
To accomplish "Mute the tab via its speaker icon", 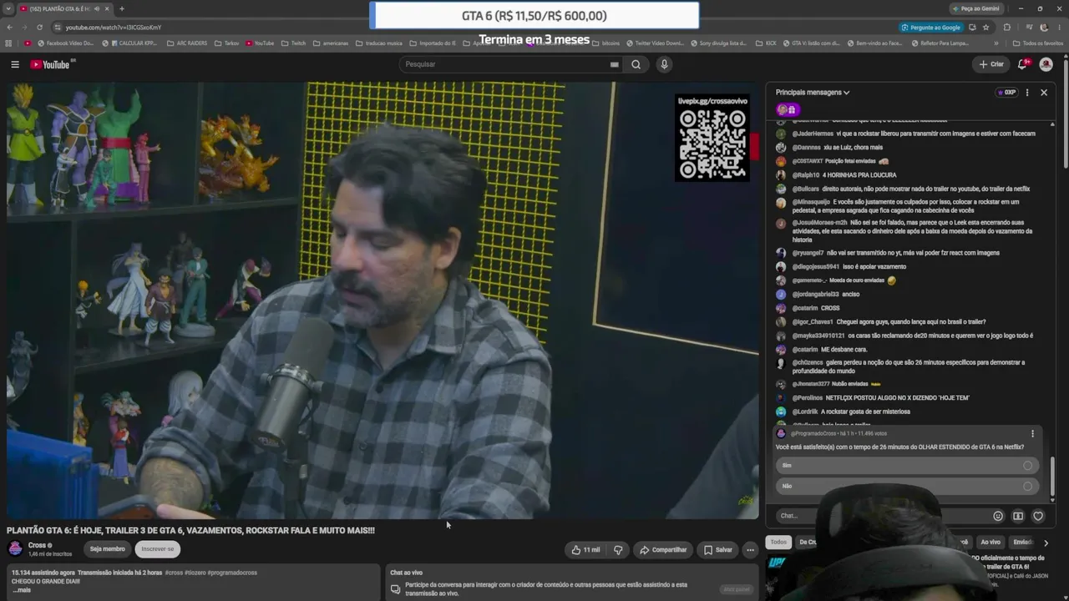I will point(96,8).
